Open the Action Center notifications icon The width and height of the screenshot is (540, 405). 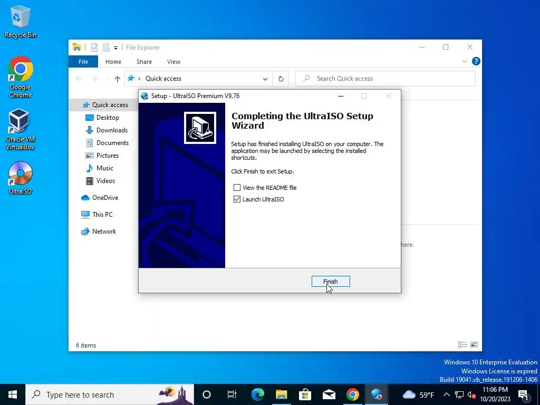click(524, 394)
